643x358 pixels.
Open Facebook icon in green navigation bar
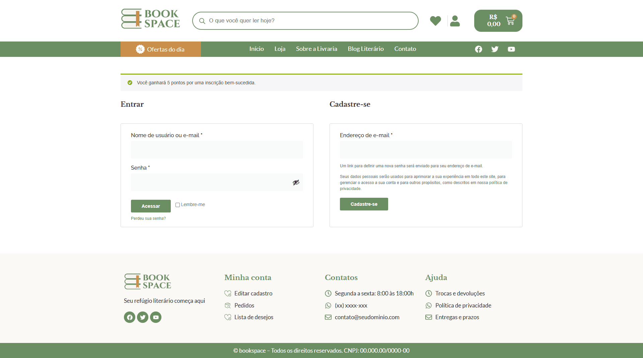[479, 49]
